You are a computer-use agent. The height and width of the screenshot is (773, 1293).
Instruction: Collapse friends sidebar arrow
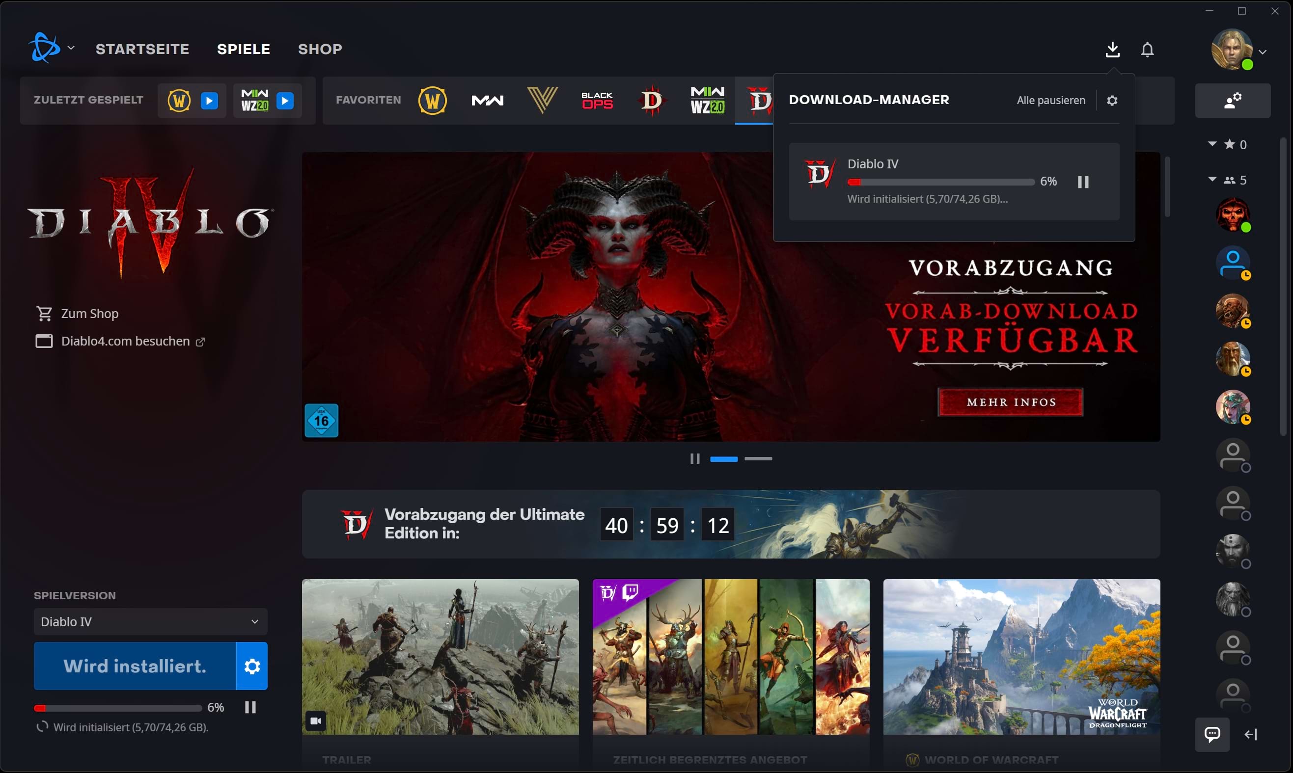point(1251,734)
